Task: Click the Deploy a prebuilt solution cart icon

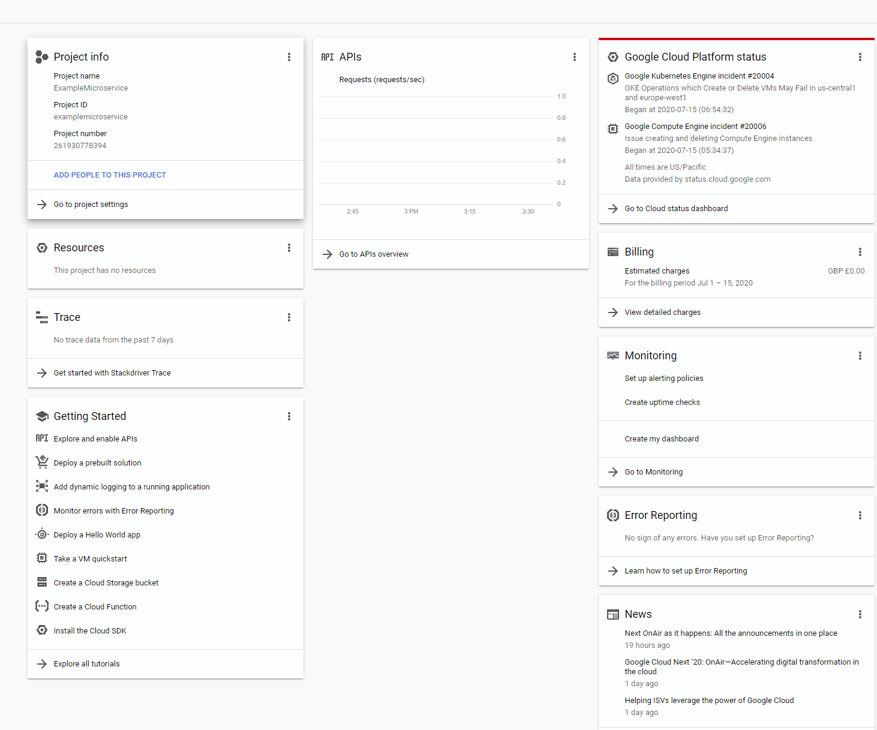Action: tap(41, 462)
